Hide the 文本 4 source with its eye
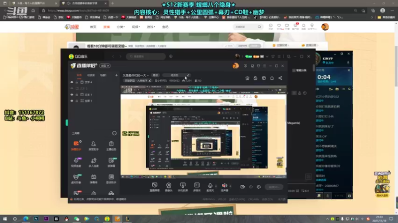The width and height of the screenshot is (398, 223). (x=72, y=82)
